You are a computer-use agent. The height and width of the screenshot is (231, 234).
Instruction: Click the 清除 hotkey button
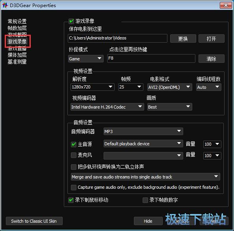click(211, 59)
